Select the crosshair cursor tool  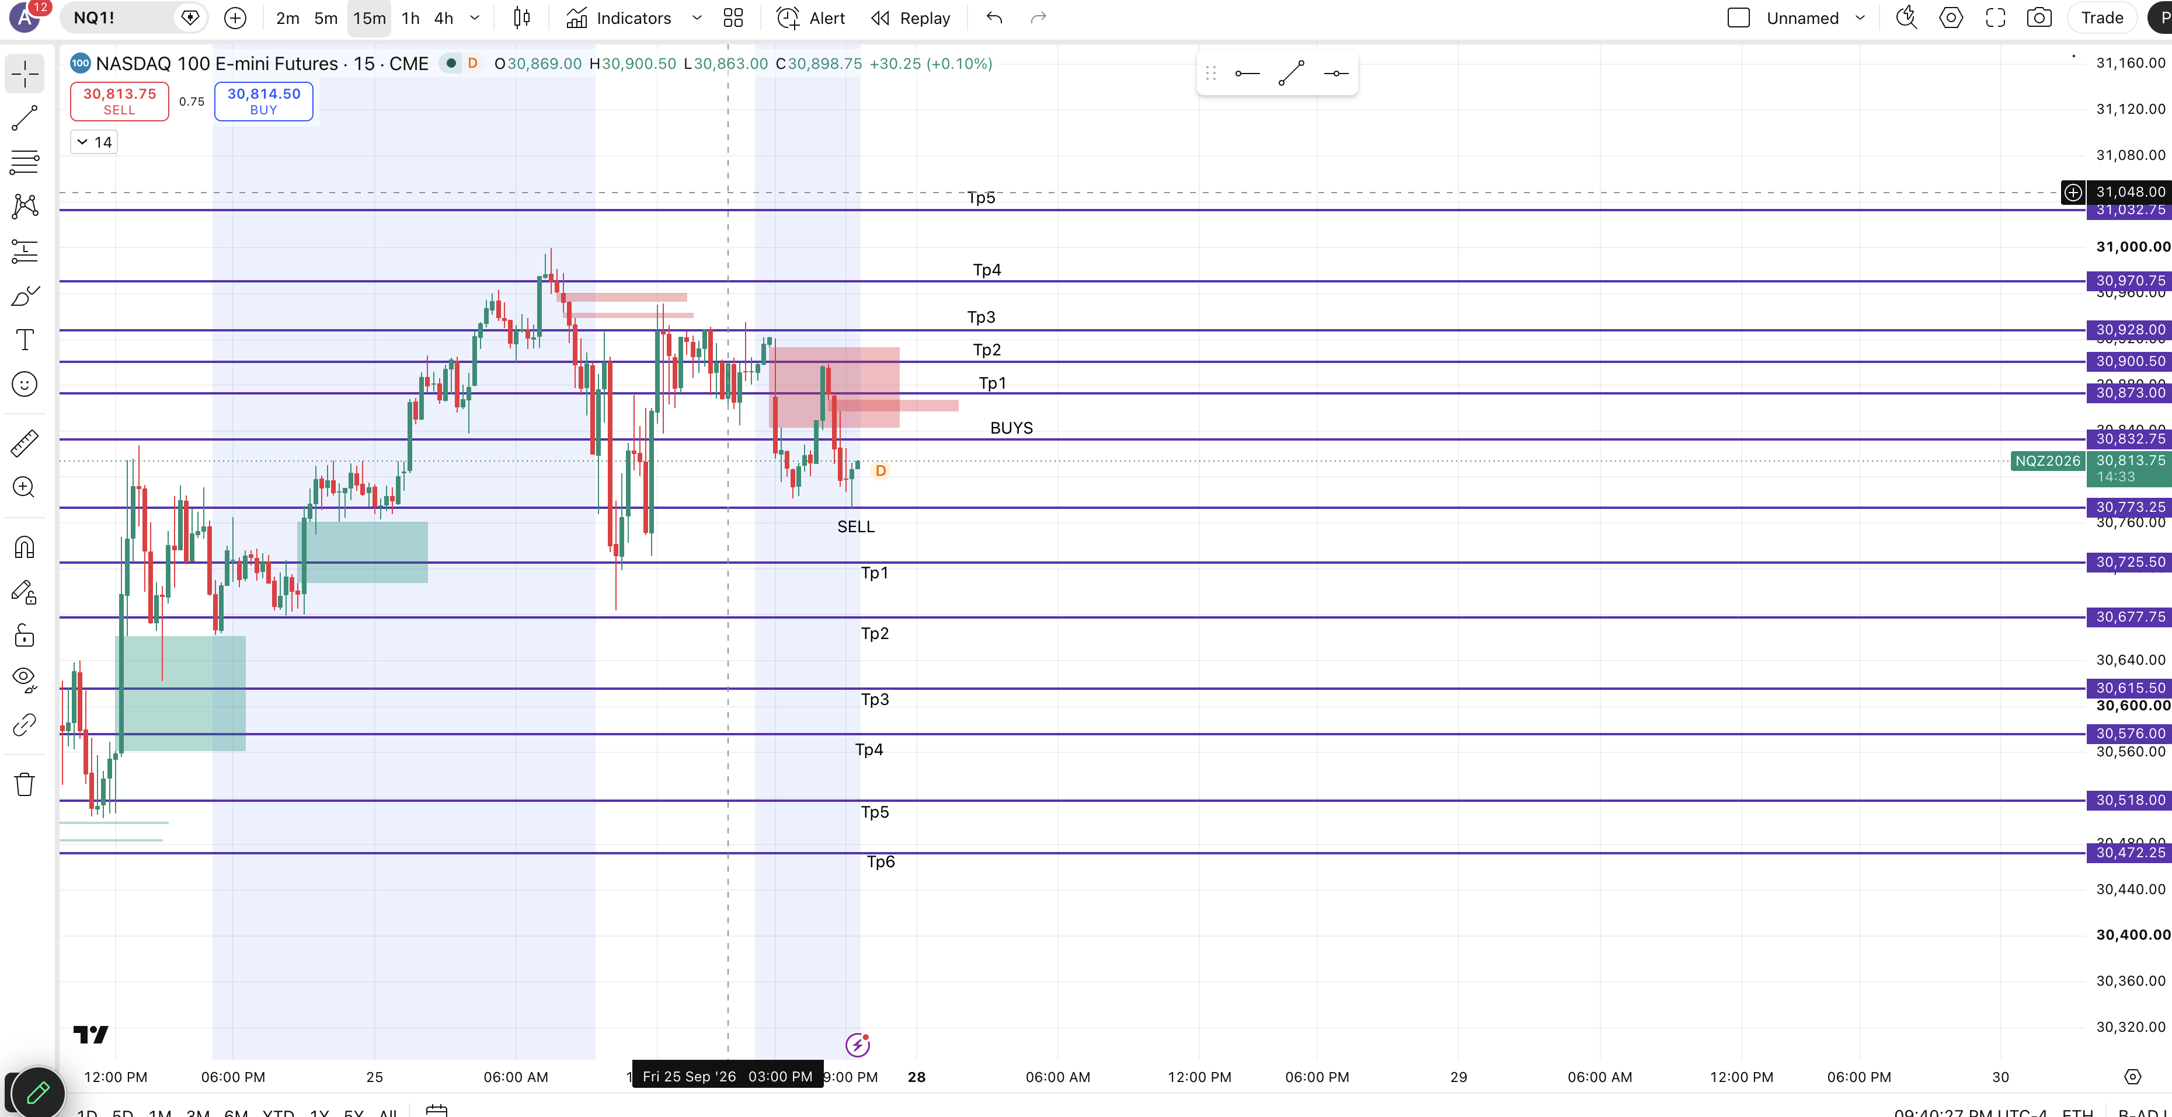[25, 74]
